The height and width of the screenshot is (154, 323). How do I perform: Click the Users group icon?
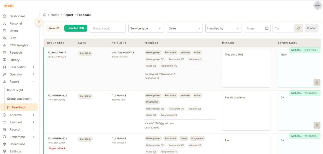pos(4,31)
